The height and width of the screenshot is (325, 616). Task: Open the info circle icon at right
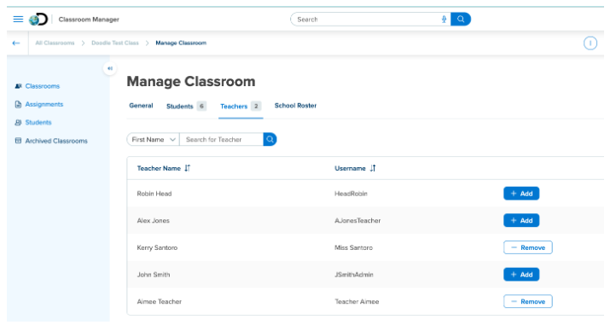(590, 44)
